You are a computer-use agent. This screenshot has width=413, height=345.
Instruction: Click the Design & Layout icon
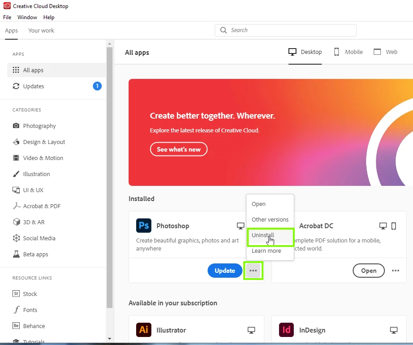16,142
